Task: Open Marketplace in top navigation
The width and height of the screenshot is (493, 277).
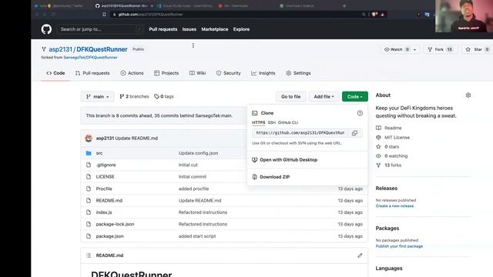Action: pos(215,29)
